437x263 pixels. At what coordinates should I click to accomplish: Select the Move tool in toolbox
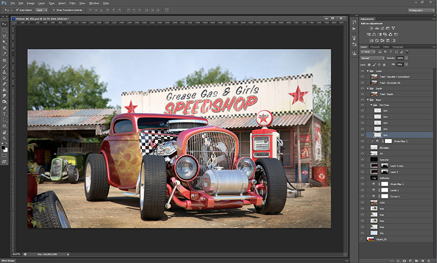(4, 24)
